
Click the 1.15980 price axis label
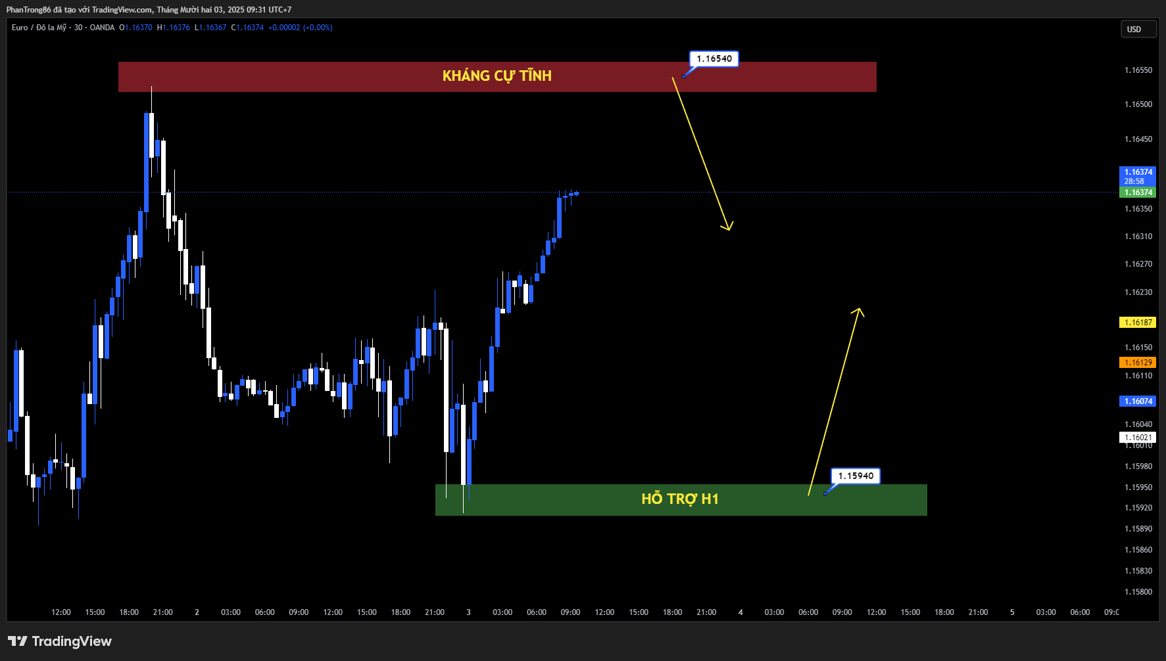(x=1138, y=467)
